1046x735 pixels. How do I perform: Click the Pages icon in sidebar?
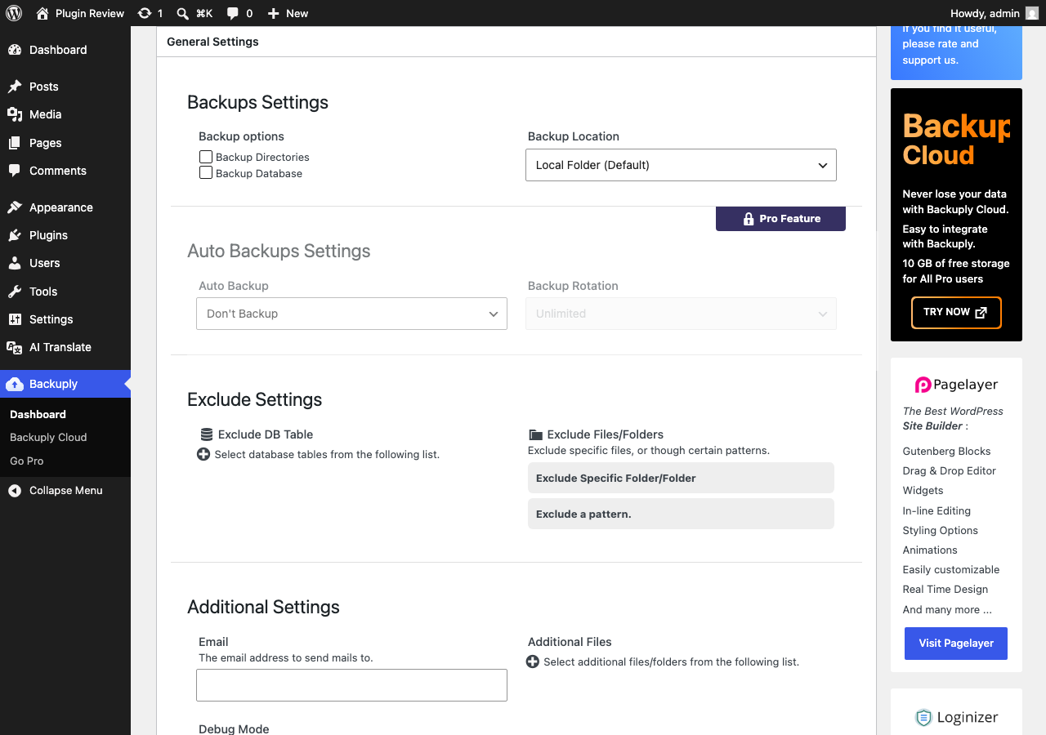coord(15,143)
